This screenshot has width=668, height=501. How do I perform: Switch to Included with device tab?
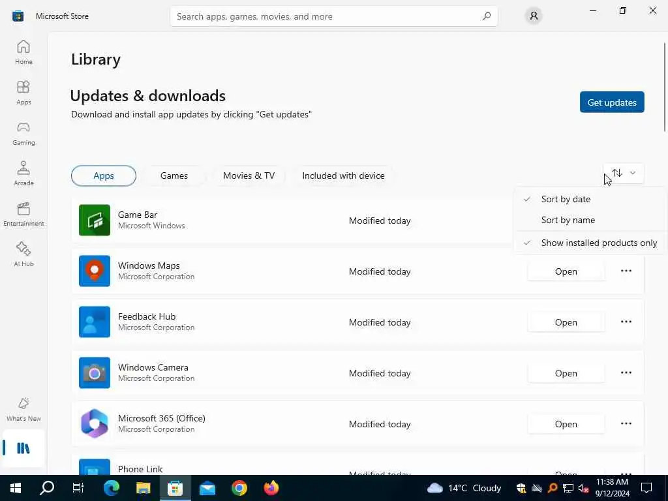(x=343, y=175)
